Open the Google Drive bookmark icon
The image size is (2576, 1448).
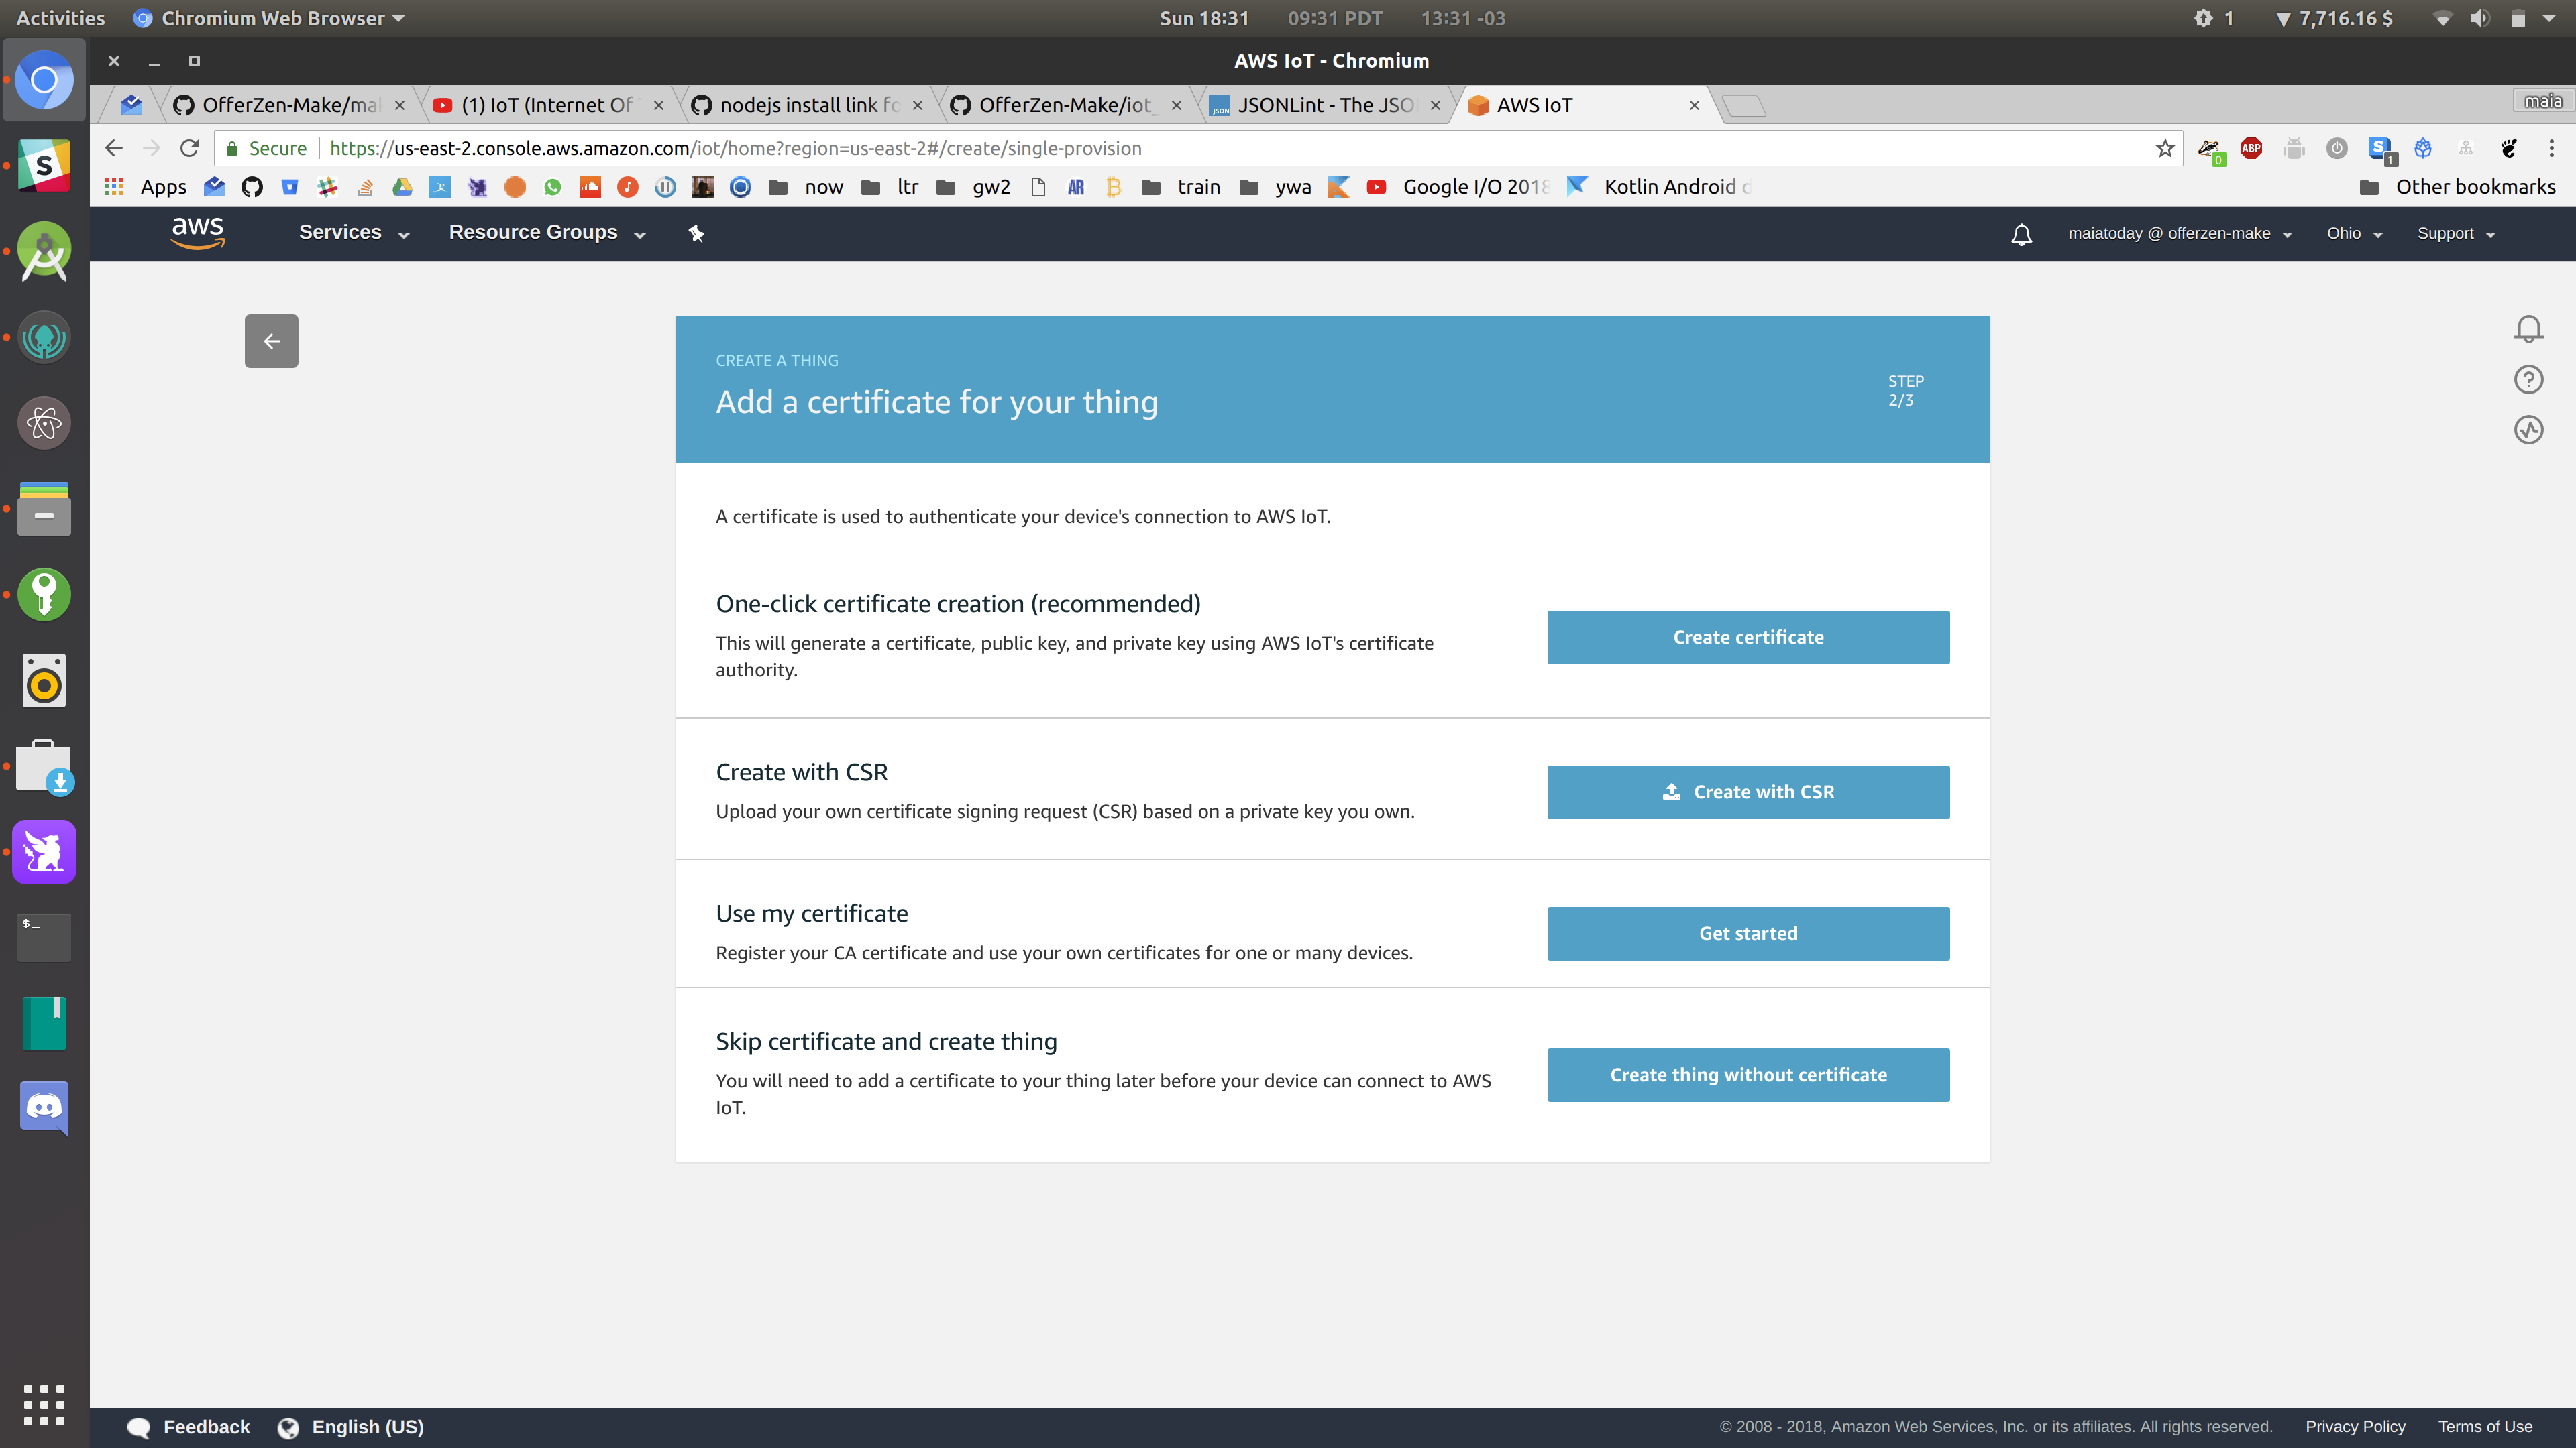tap(402, 187)
